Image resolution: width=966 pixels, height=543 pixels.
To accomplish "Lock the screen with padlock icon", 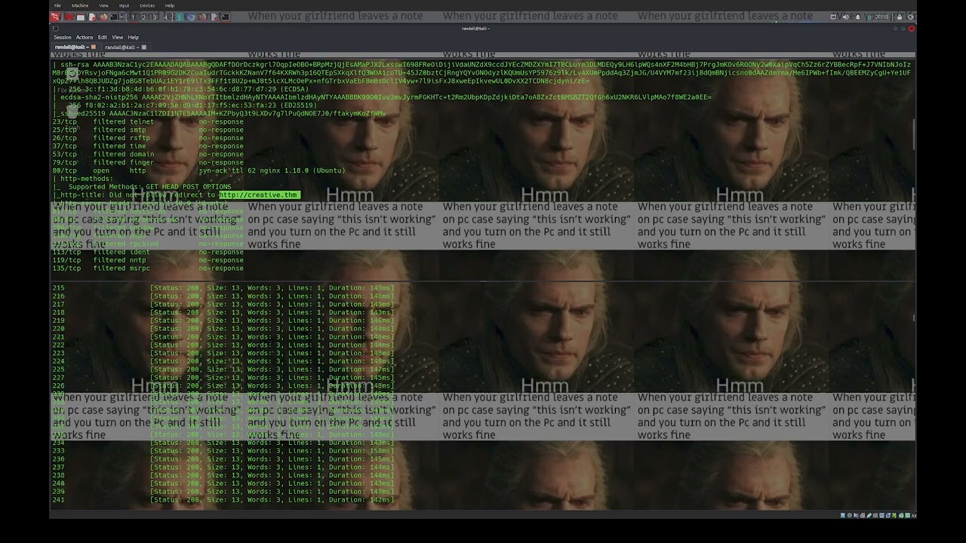I will coord(900,17).
